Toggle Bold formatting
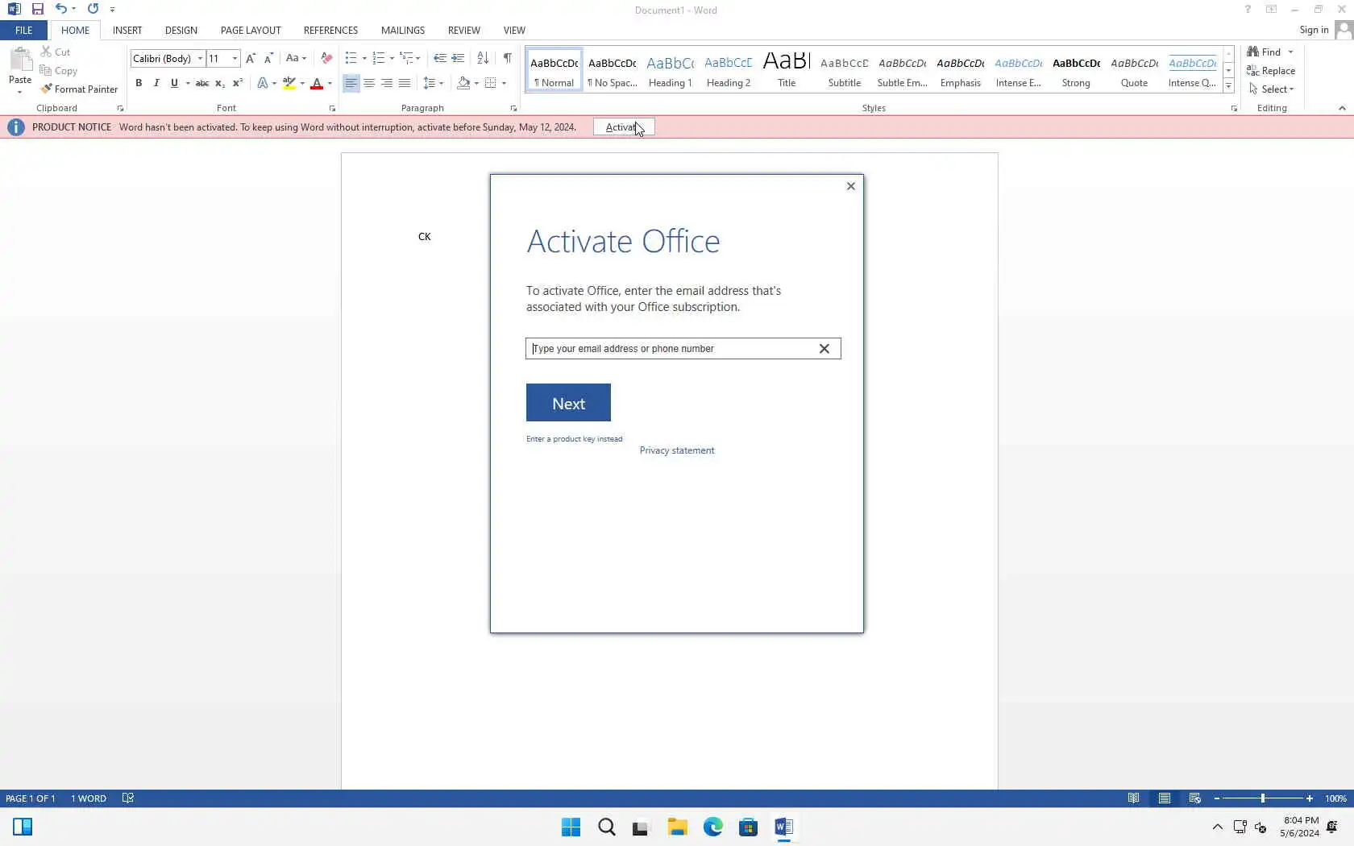The height and width of the screenshot is (846, 1354). coord(139,83)
